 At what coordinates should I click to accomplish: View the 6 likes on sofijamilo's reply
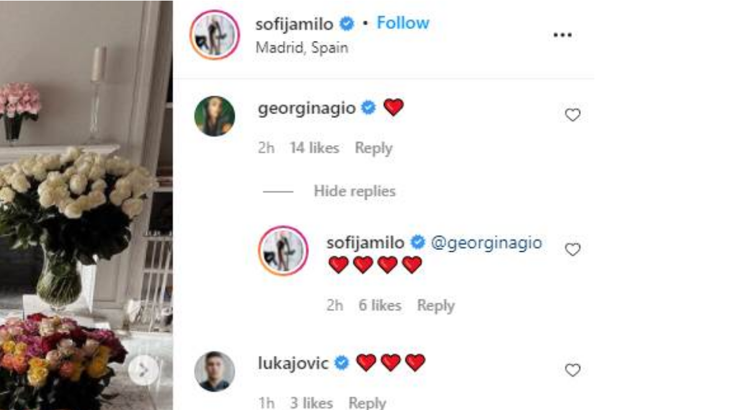[380, 306]
